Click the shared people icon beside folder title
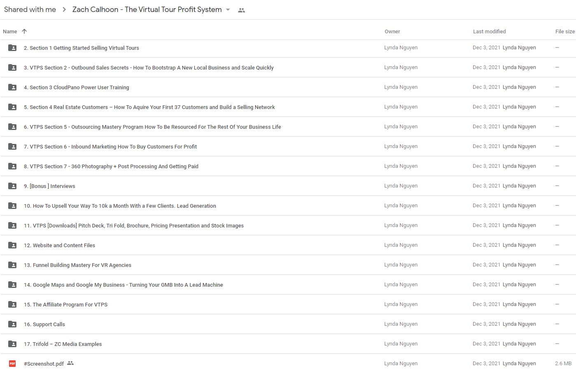Image resolution: width=576 pixels, height=371 pixels. click(x=242, y=10)
